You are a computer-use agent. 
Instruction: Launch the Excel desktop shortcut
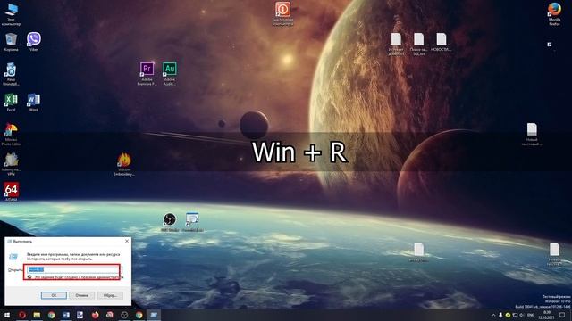[11, 103]
